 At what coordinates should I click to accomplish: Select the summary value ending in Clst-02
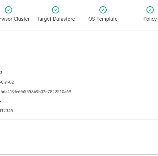[x=7, y=82]
